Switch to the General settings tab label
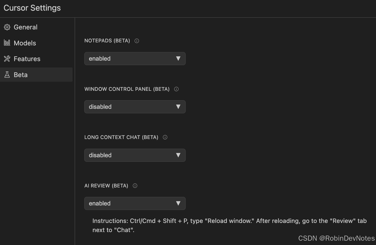Screen dimensions: 376x245 [x=25, y=27]
